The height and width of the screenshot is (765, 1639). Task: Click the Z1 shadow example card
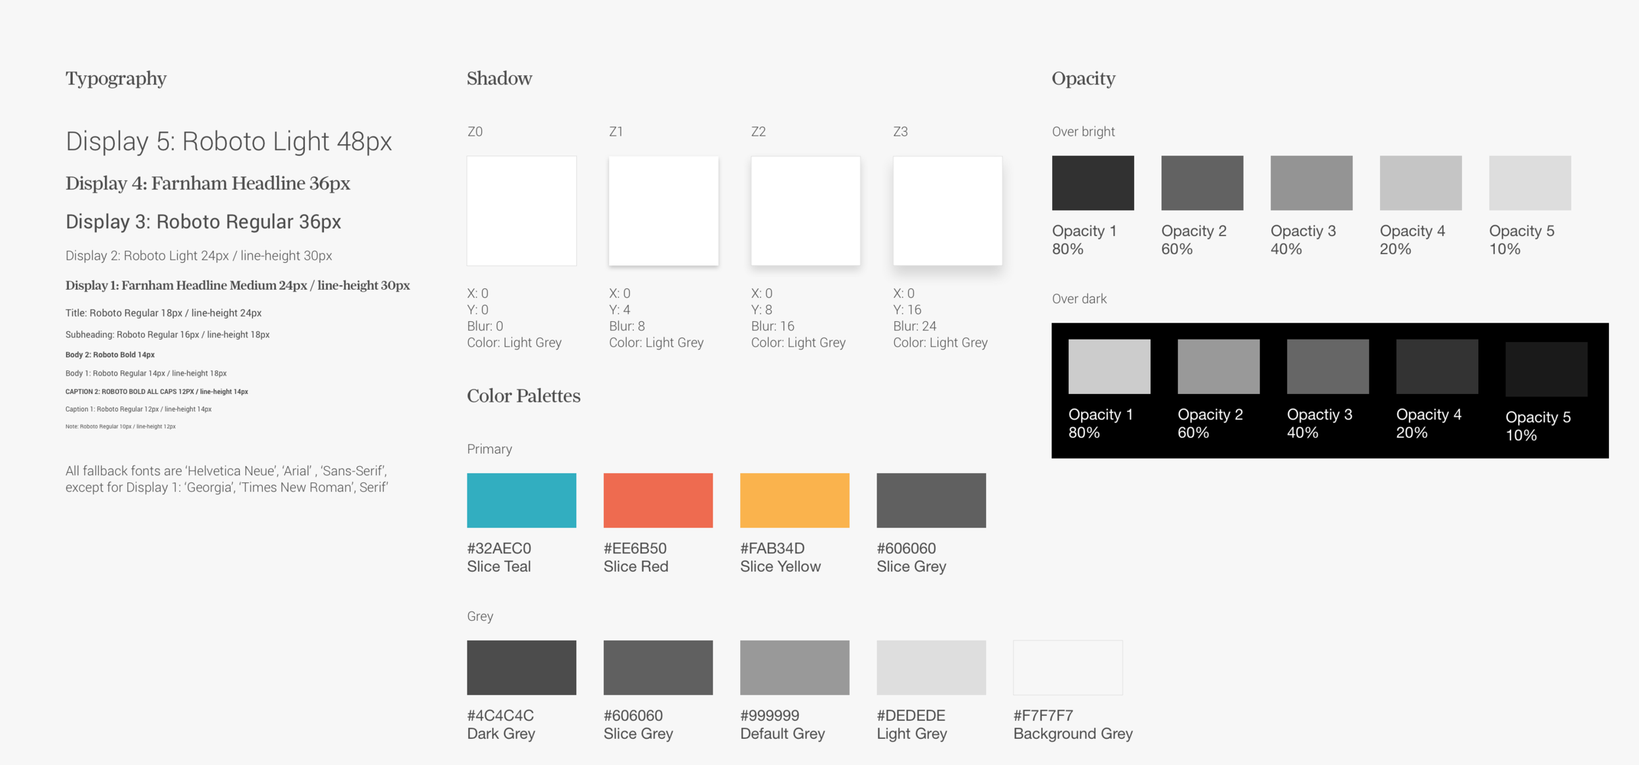(663, 210)
